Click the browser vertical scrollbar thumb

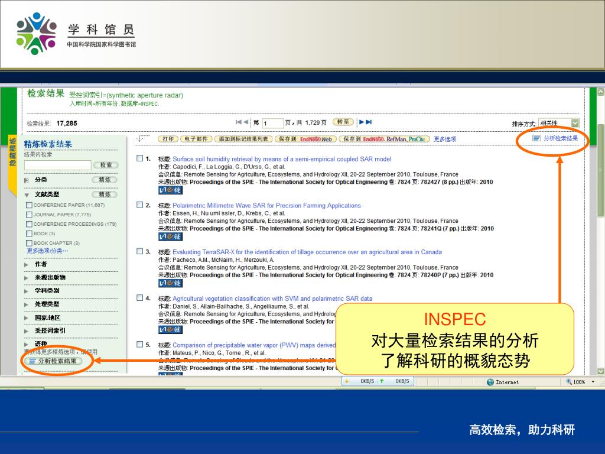[601, 170]
